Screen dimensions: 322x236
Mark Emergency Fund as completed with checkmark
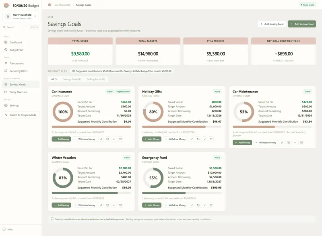pyautogui.click(x=204, y=205)
